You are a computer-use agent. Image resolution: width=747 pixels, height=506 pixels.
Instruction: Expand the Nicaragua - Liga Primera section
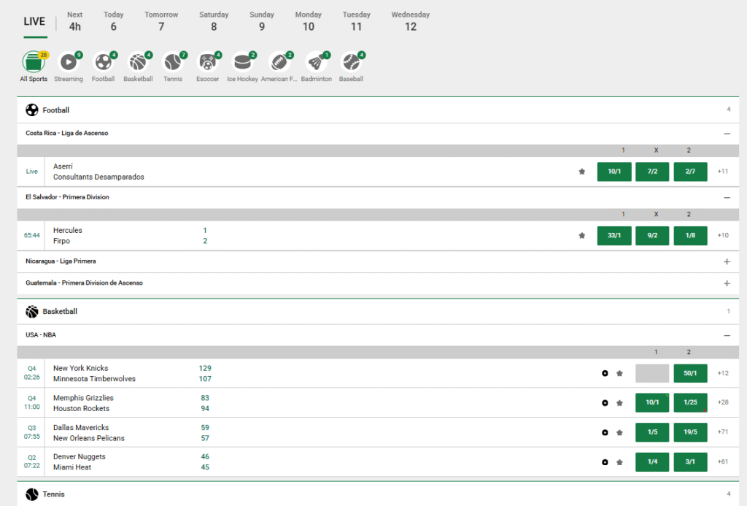(x=727, y=261)
